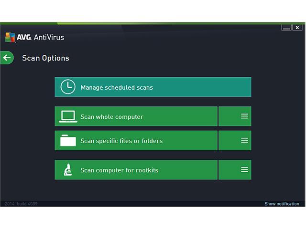Image resolution: width=306 pixels, height=229 pixels.
Task: Minimize the AVG AntiVirus window
Action: point(286,28)
